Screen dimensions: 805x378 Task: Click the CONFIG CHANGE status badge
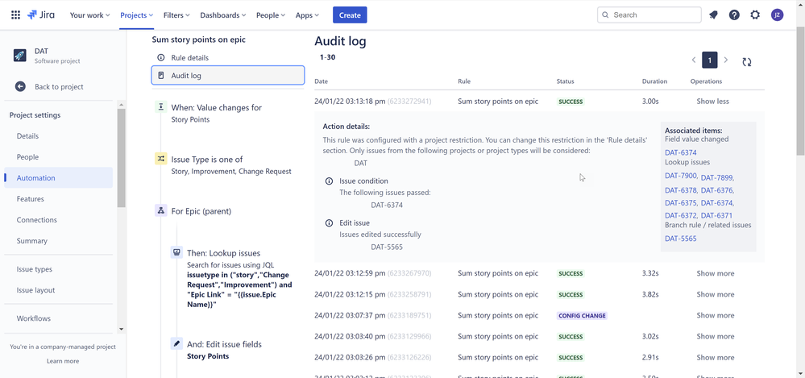pyautogui.click(x=582, y=316)
